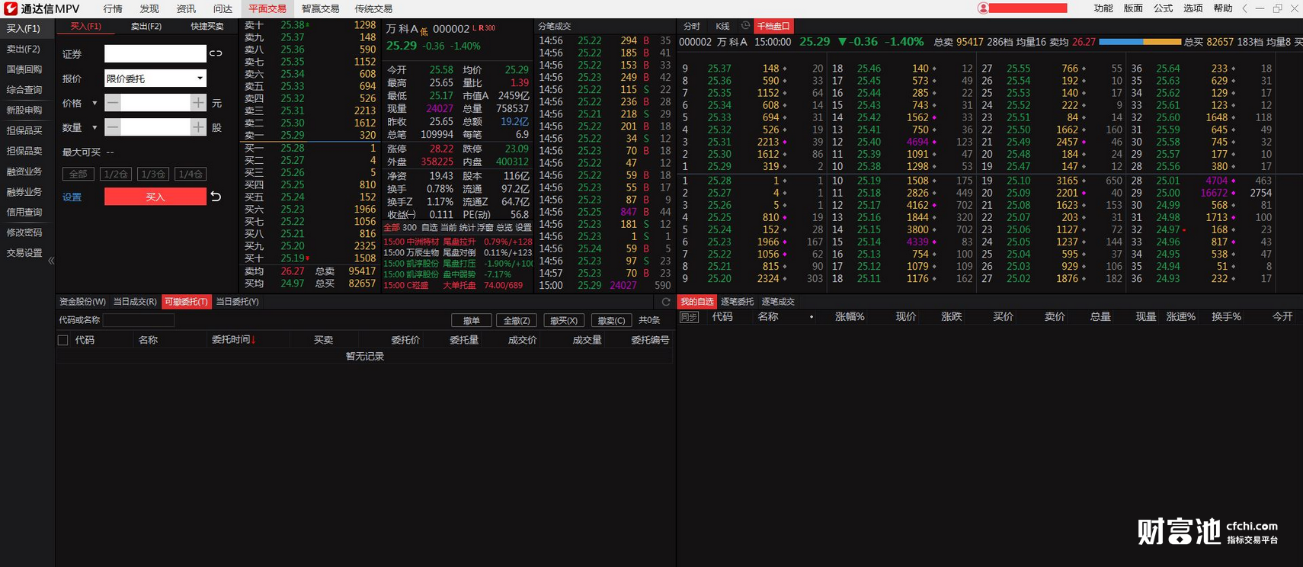
Task: Tick the select-all checkbox in order table
Action: (63, 341)
